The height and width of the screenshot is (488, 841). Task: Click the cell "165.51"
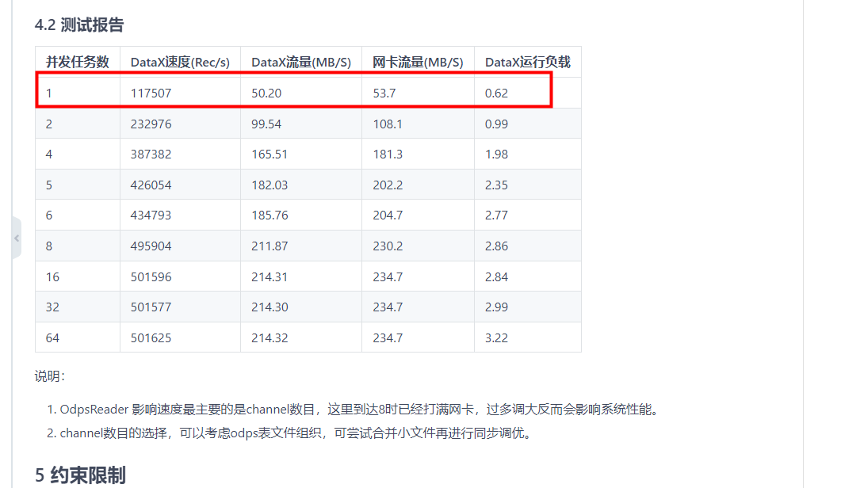coord(301,154)
